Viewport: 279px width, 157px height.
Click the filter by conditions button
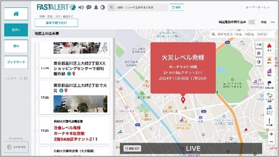tap(56, 23)
